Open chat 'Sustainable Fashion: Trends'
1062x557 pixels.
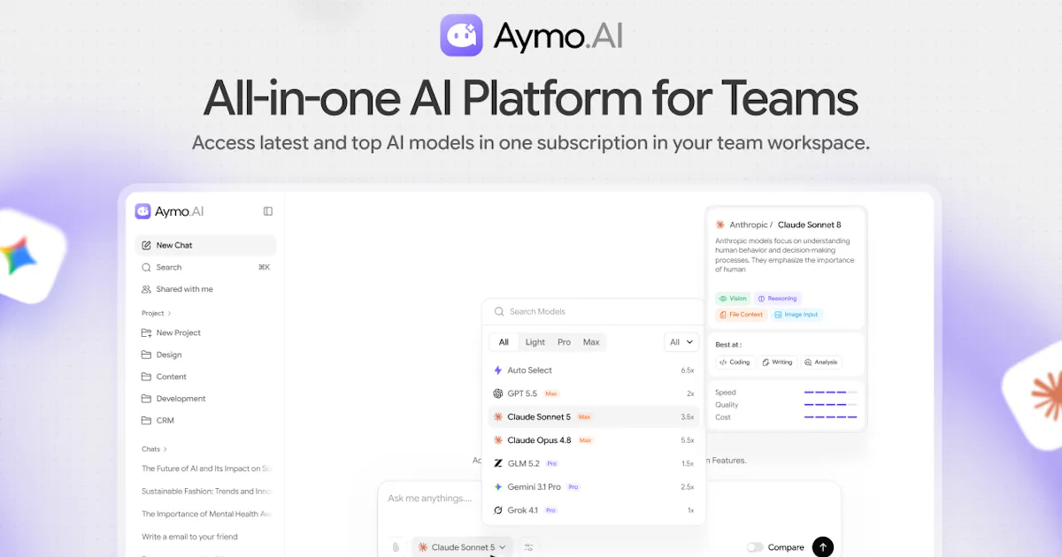(206, 491)
